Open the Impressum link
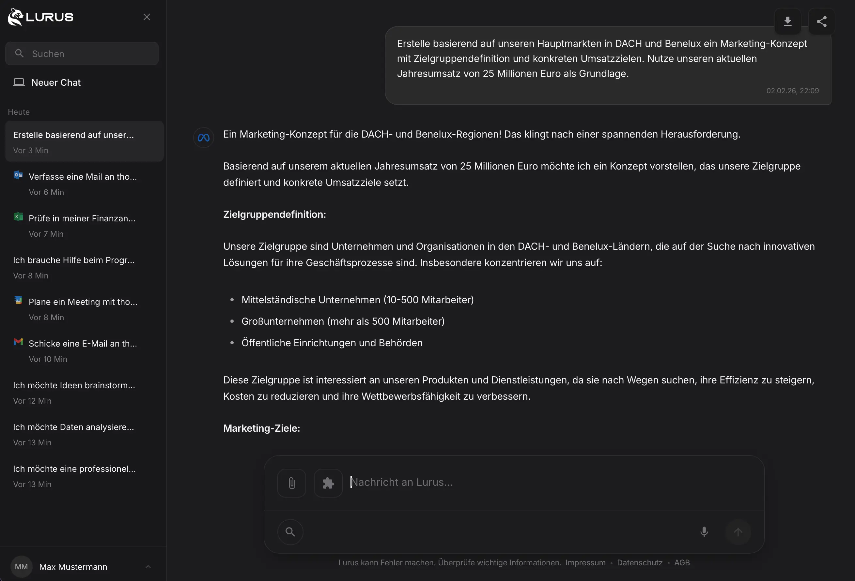This screenshot has height=581, width=855. [x=585, y=563]
